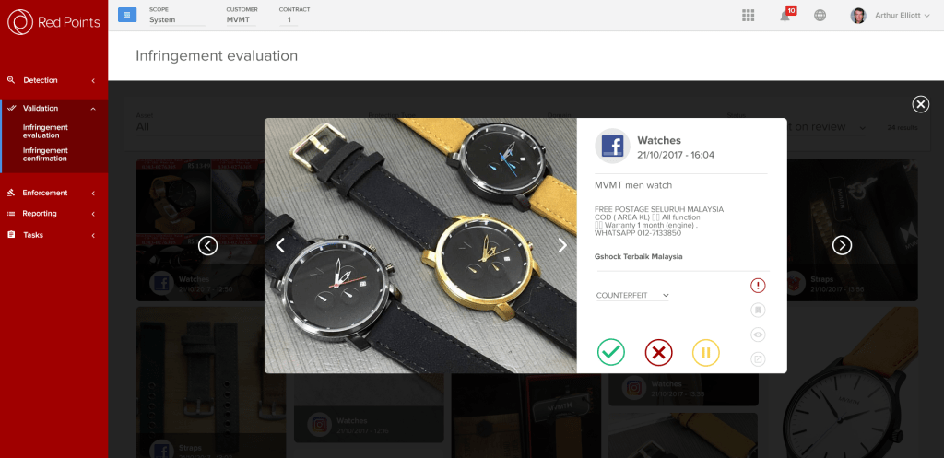Open background Straps card dated 21/10/2017 - 13:56
Image resolution: width=944 pixels, height=458 pixels.
coord(853,230)
